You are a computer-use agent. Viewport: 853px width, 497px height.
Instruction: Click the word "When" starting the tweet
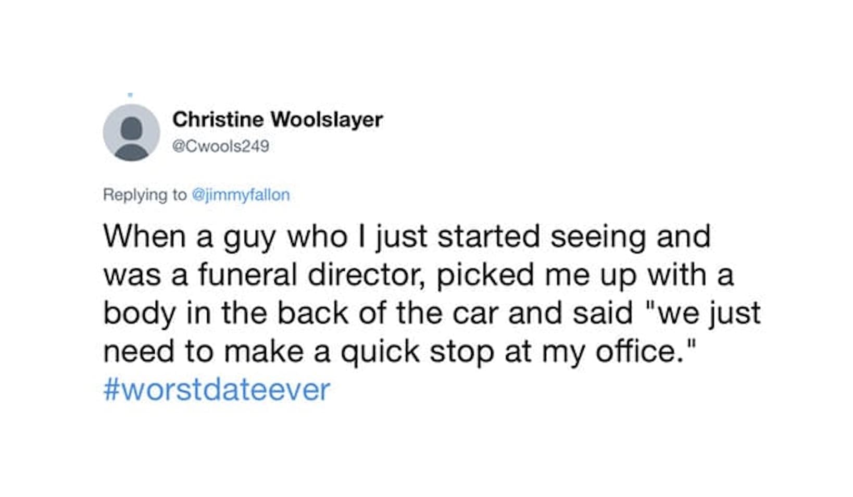(144, 236)
